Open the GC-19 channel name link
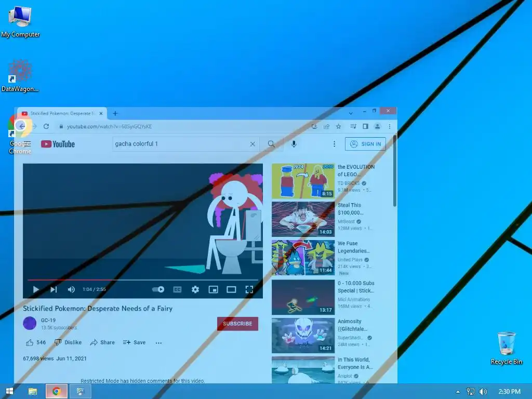Viewport: 532px width, 399px height. (48, 320)
